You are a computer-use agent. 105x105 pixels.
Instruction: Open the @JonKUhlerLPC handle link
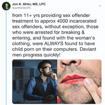21,8
